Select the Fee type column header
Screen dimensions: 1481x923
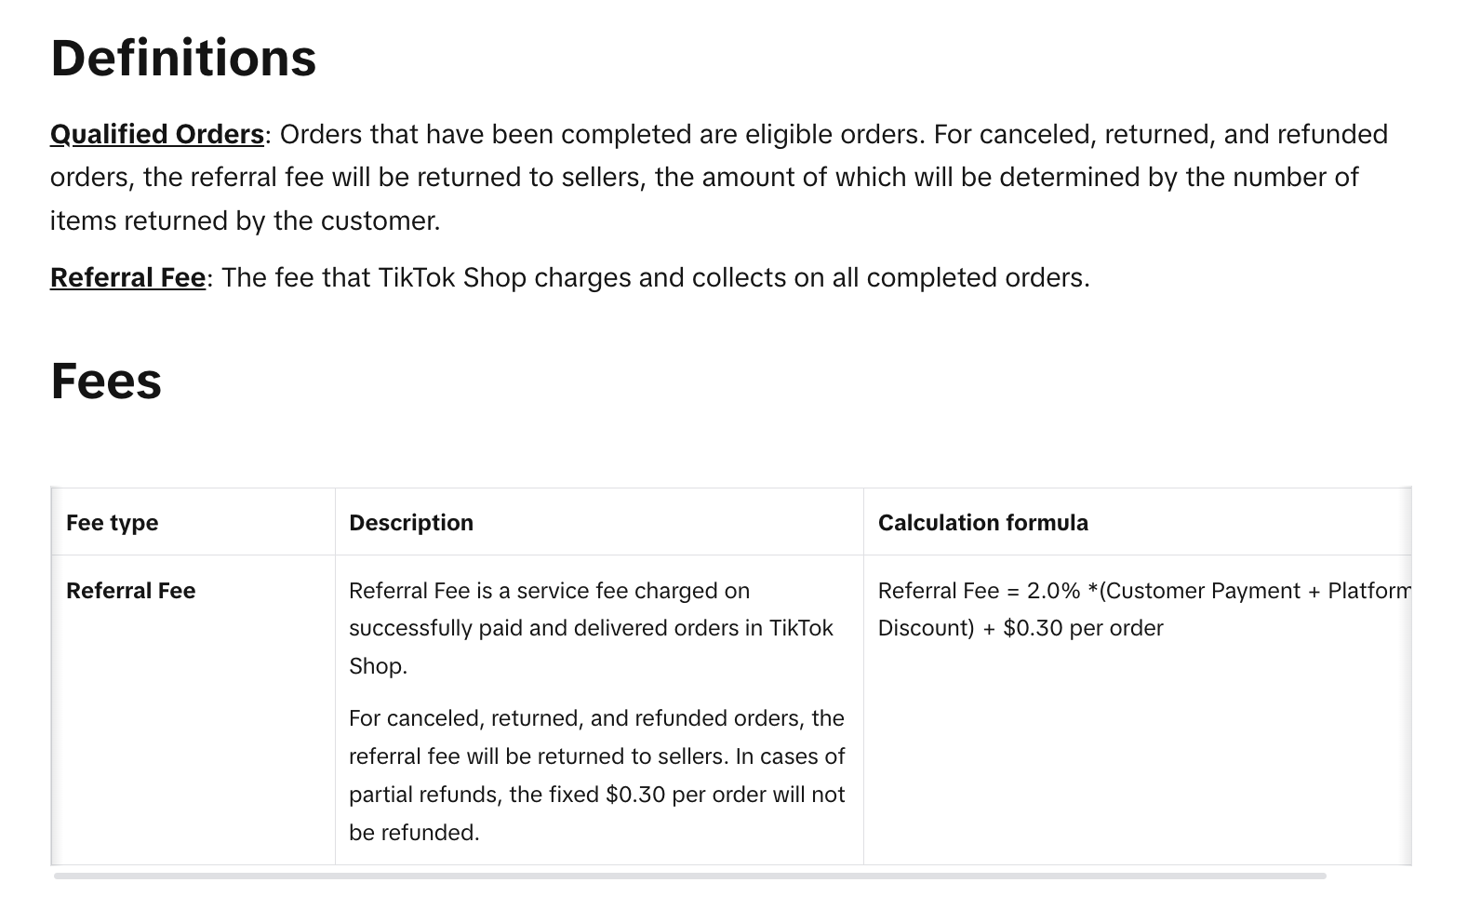coord(112,523)
